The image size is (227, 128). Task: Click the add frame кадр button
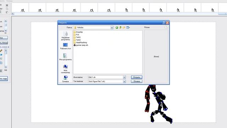coord(4,79)
